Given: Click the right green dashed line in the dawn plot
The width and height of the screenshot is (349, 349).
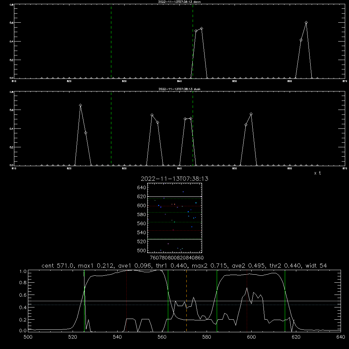Looking at the screenshot, I should click(x=193, y=41).
